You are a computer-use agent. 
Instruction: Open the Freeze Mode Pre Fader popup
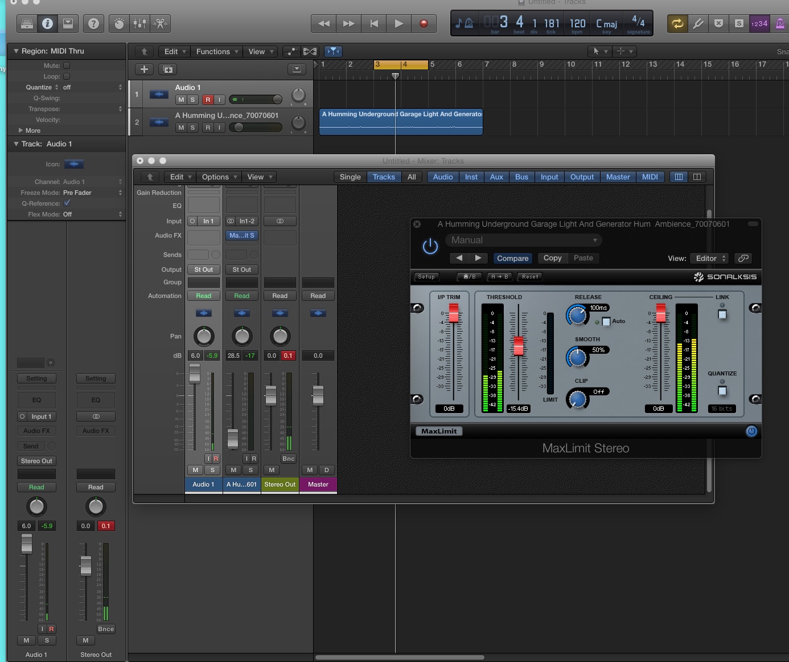(x=92, y=193)
